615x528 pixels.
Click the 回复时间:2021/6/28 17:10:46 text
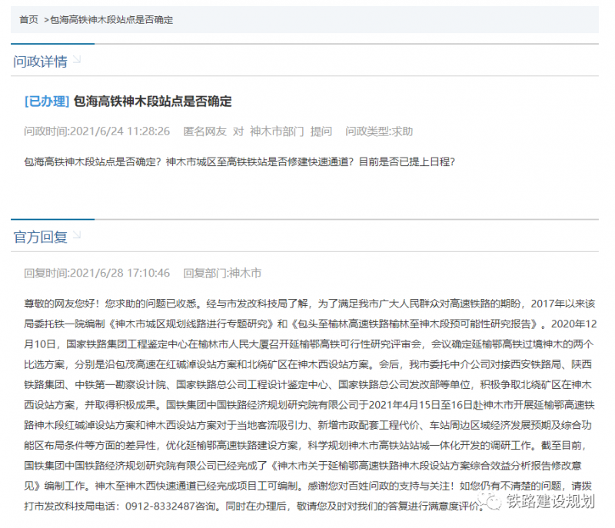[x=97, y=273]
